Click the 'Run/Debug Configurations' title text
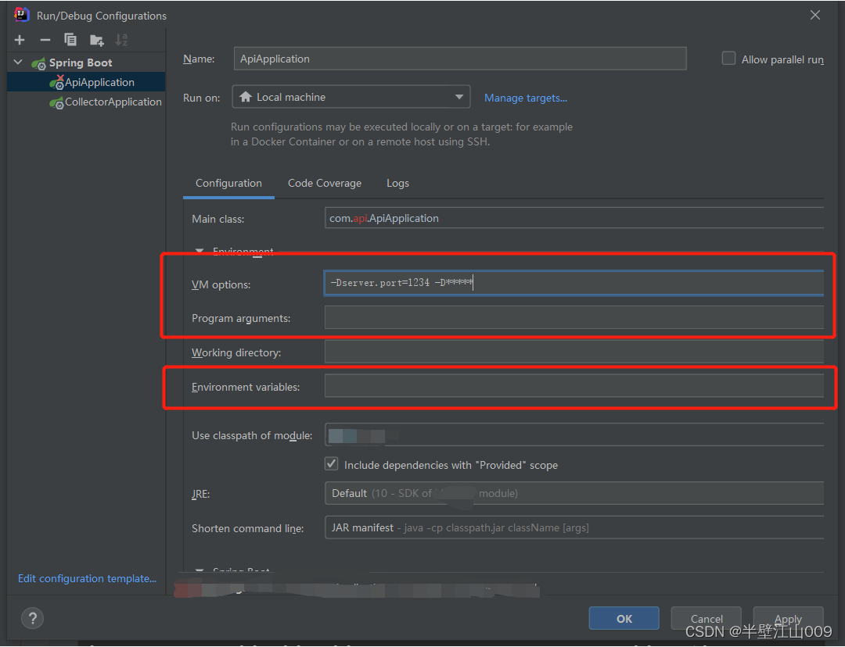This screenshot has width=845, height=647. pyautogui.click(x=101, y=16)
